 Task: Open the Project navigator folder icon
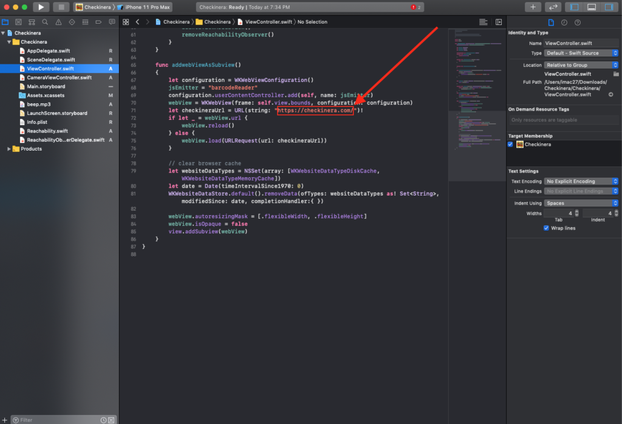5,22
